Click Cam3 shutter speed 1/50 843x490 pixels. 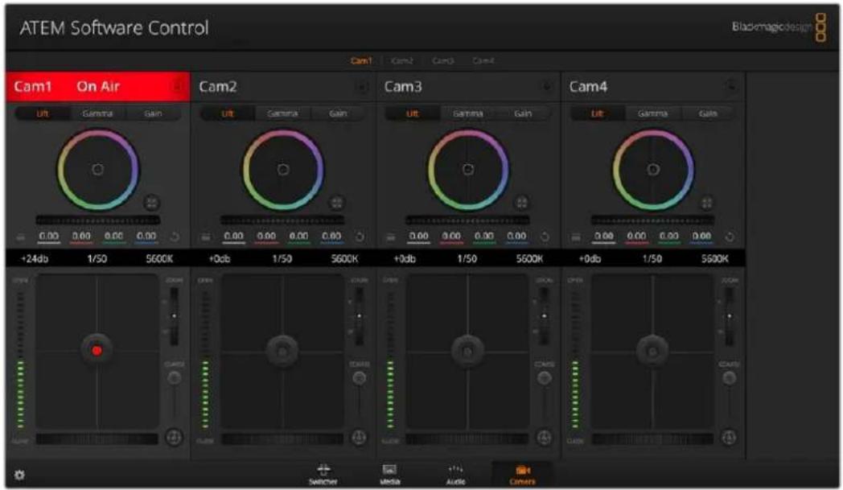(x=467, y=259)
